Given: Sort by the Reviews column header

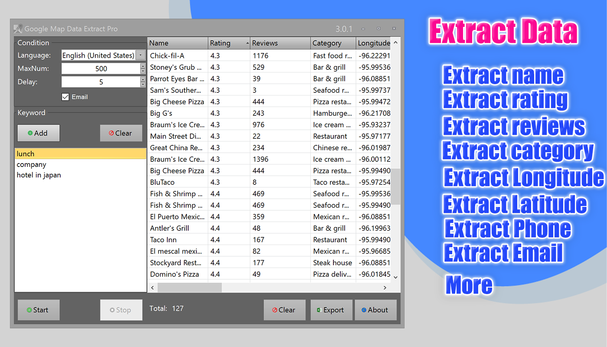Looking at the screenshot, I should pyautogui.click(x=281, y=43).
